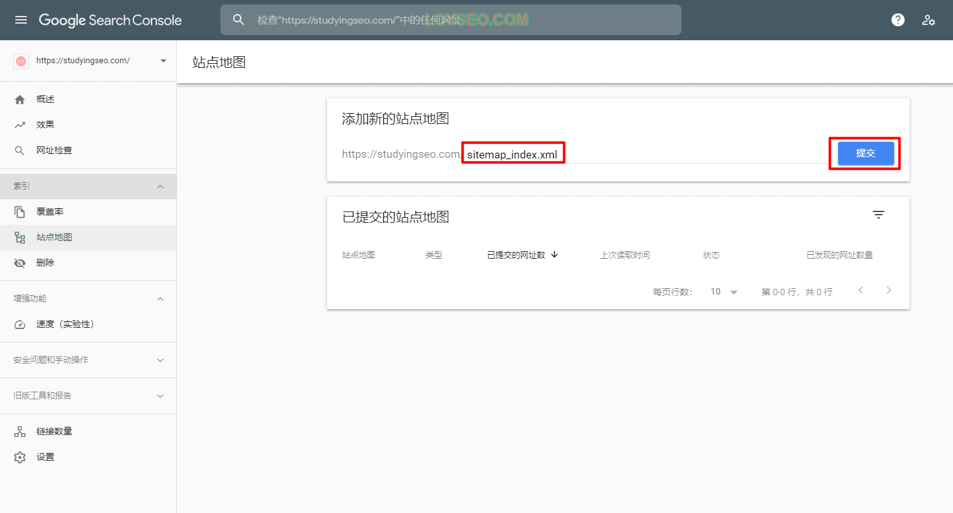Screen dimensions: 953x513
Task: Sort by 站点地图 column header
Action: click(359, 255)
